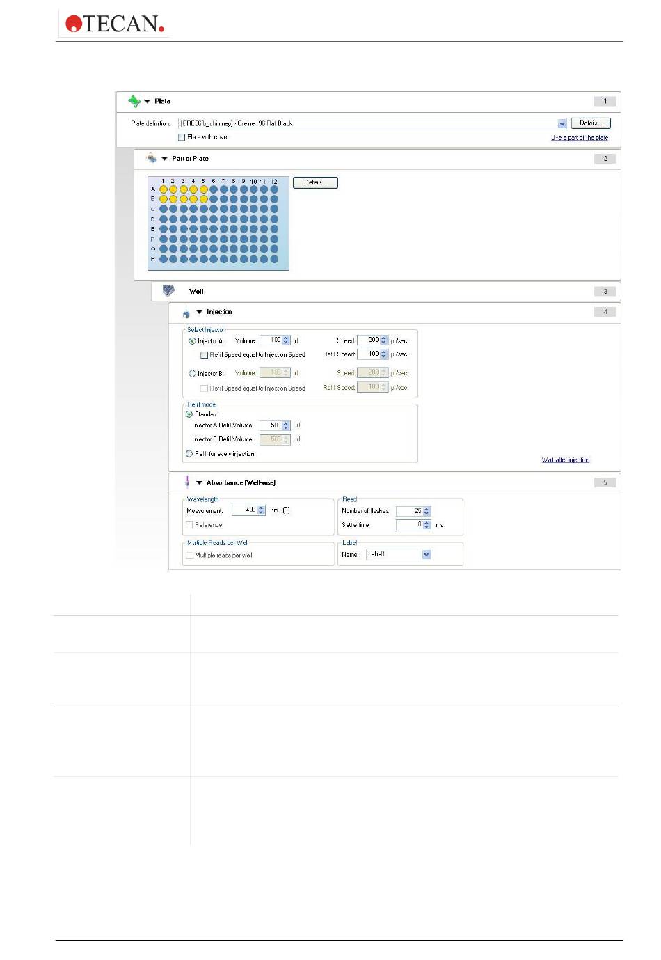This screenshot has height=960, width=661.
Task: Open the Plate definition dropdown
Action: [x=562, y=123]
